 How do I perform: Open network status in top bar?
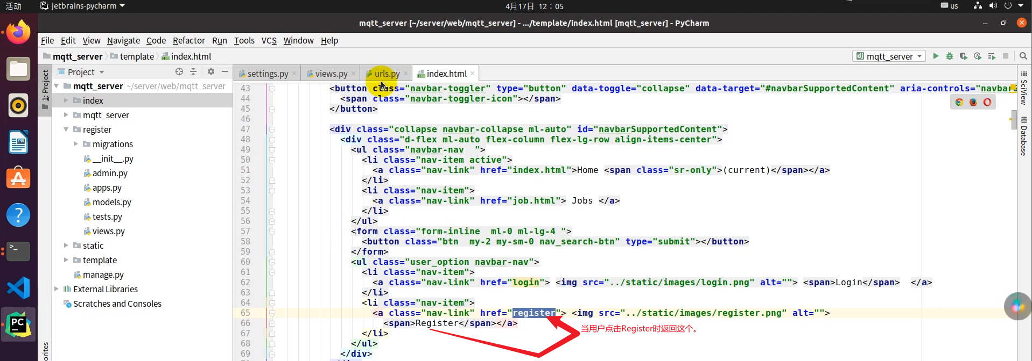(x=978, y=6)
